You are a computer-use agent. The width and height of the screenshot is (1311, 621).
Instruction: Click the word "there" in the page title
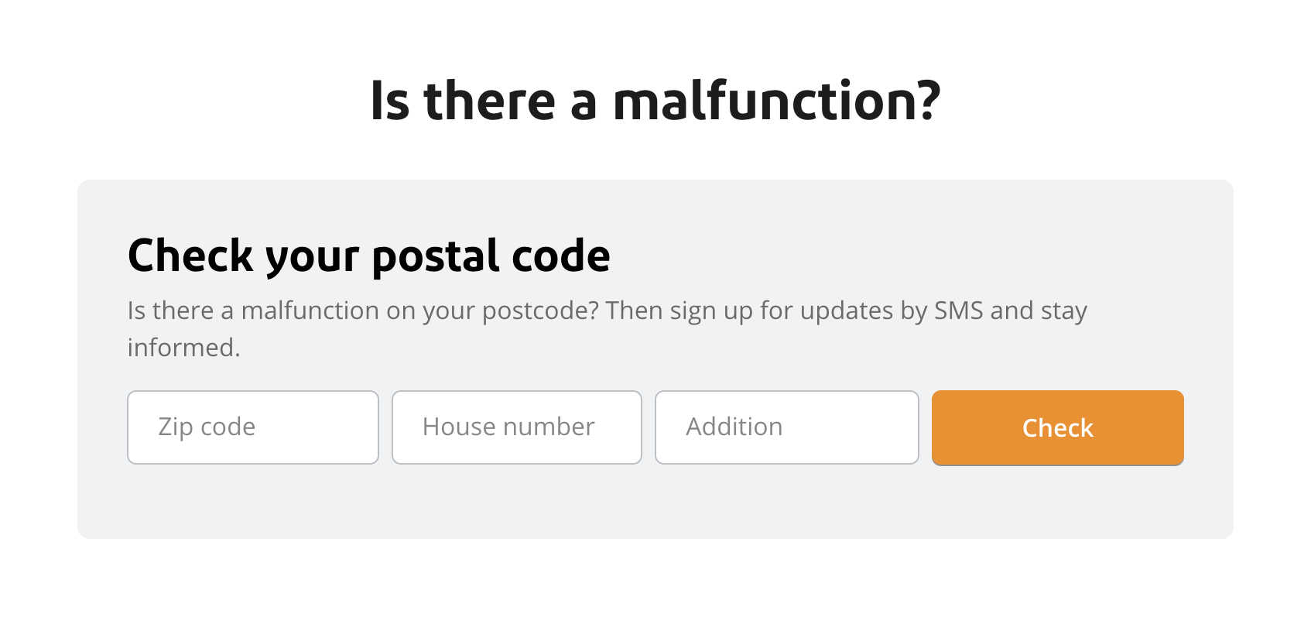pyautogui.click(x=489, y=101)
